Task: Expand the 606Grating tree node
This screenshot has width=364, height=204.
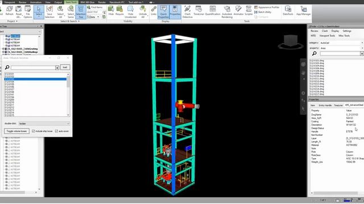Action: tap(3, 49)
